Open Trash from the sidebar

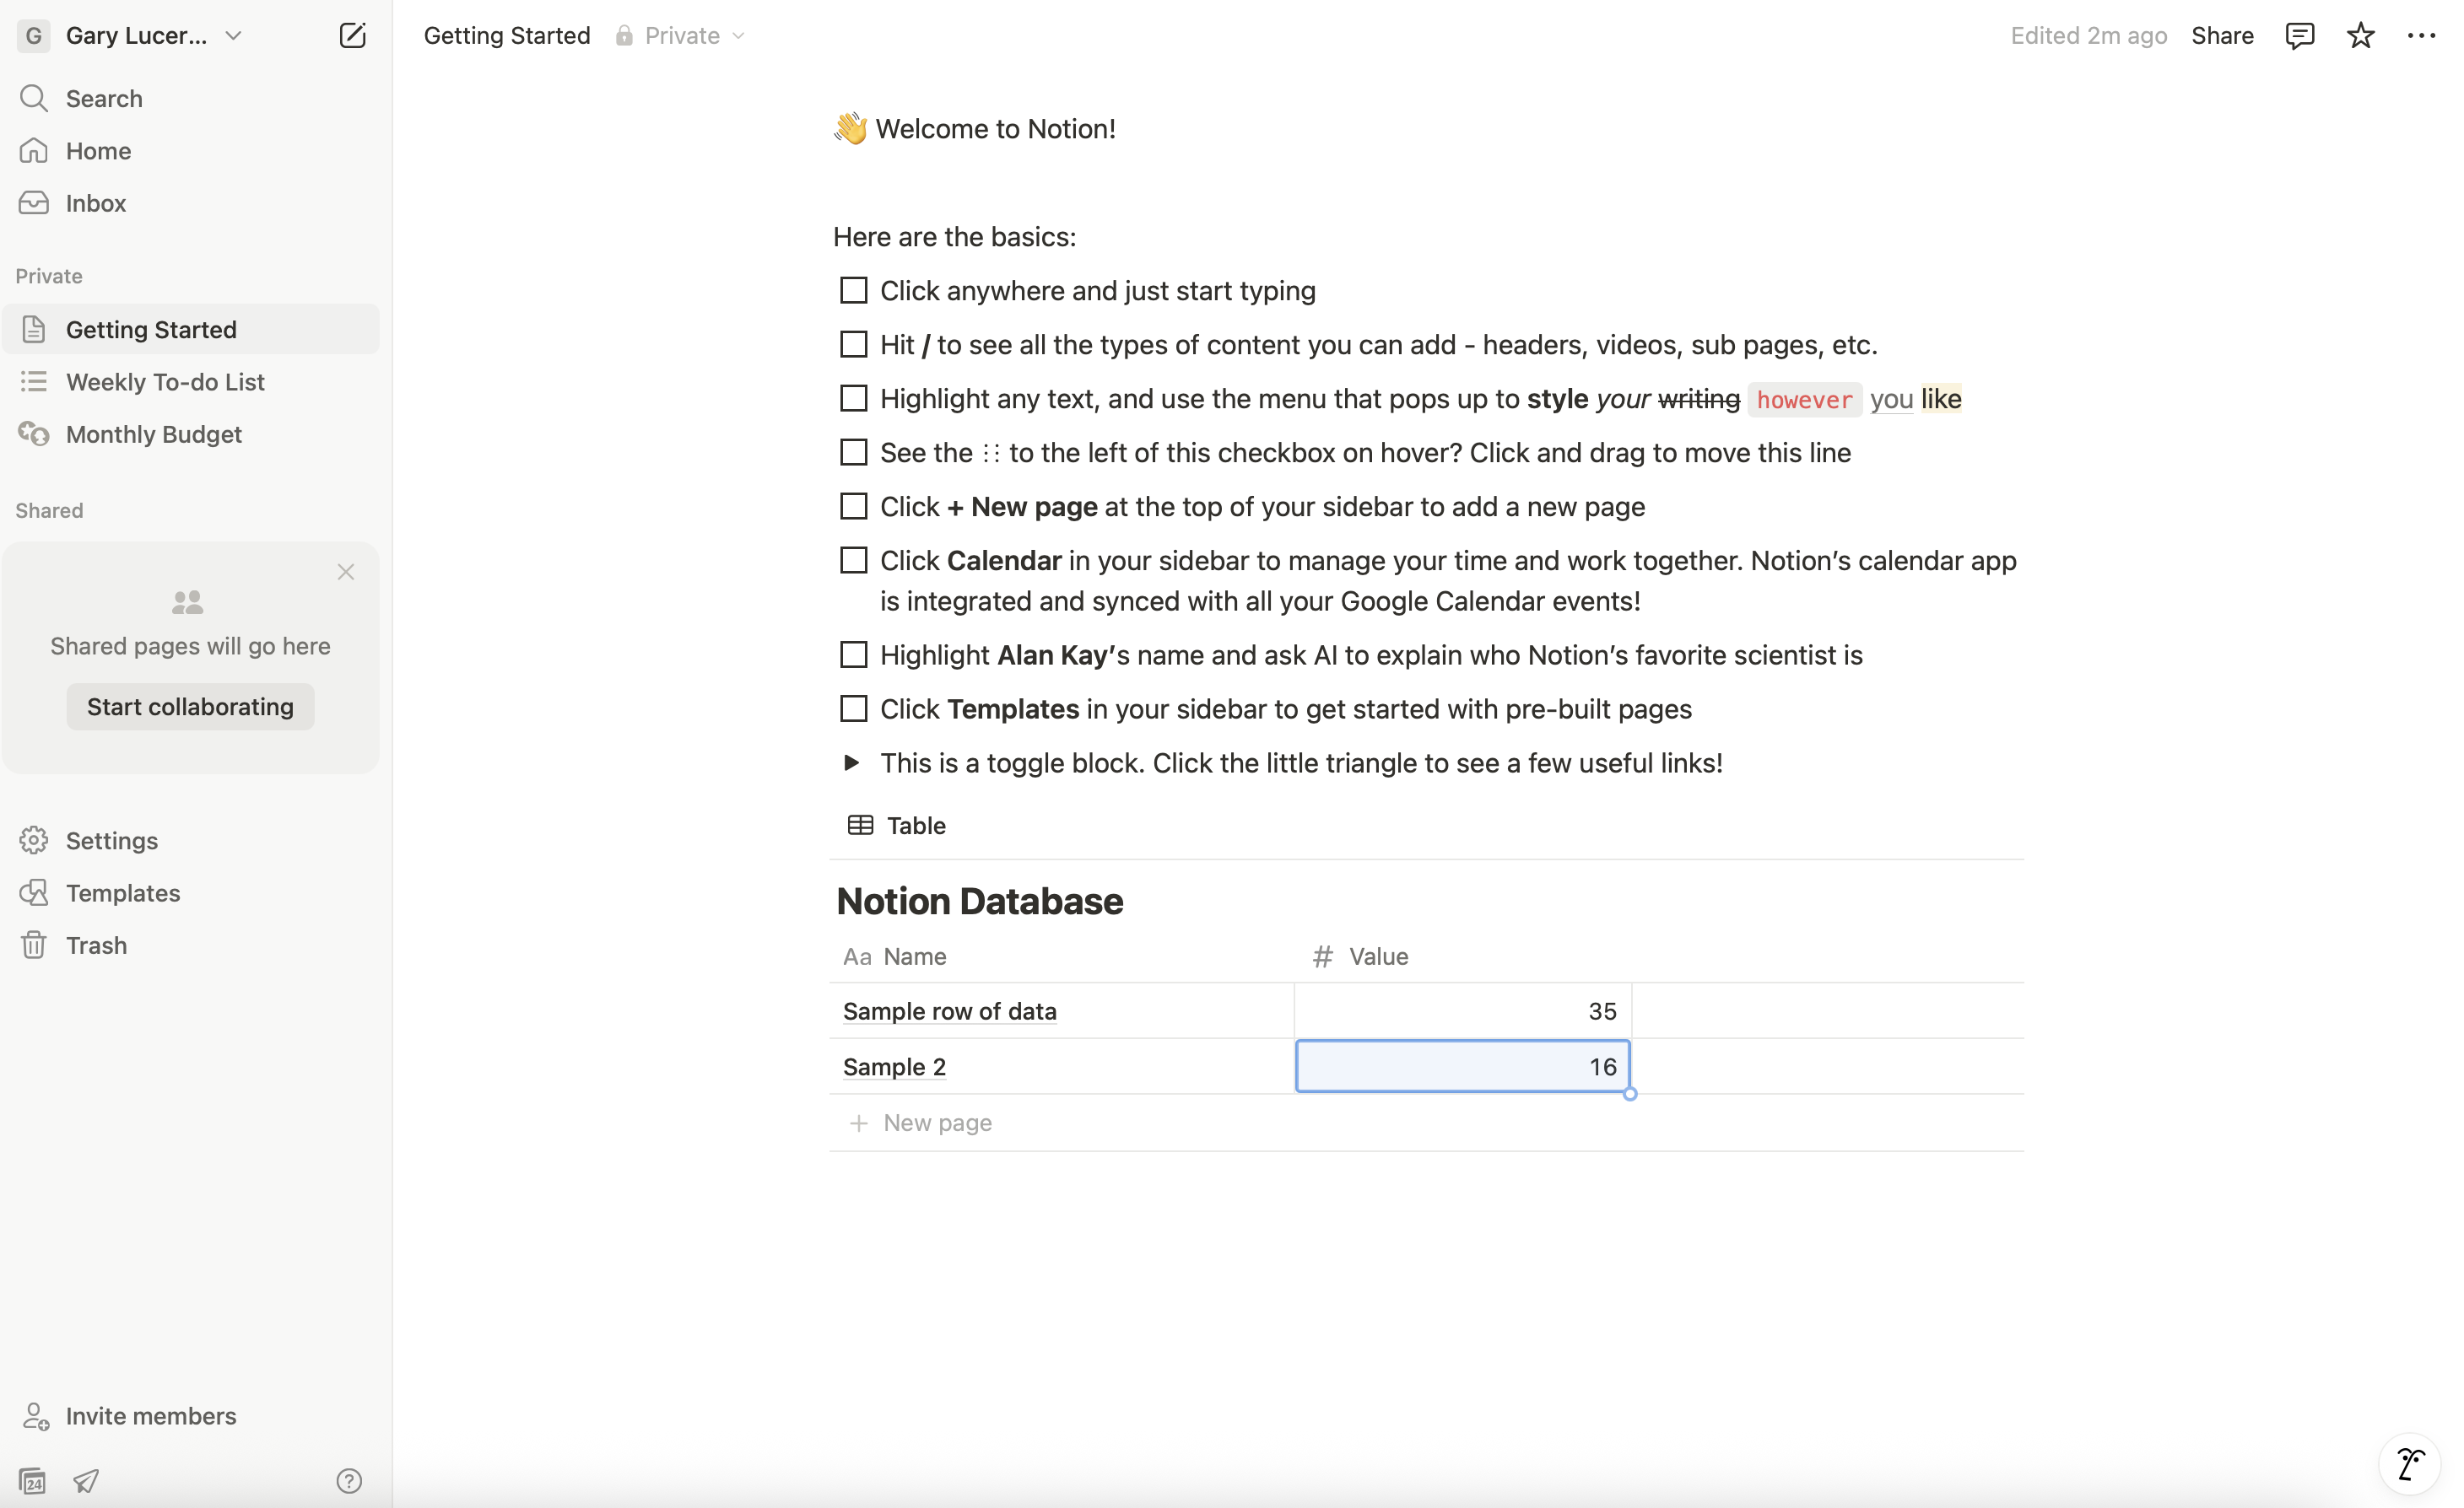(x=190, y=945)
